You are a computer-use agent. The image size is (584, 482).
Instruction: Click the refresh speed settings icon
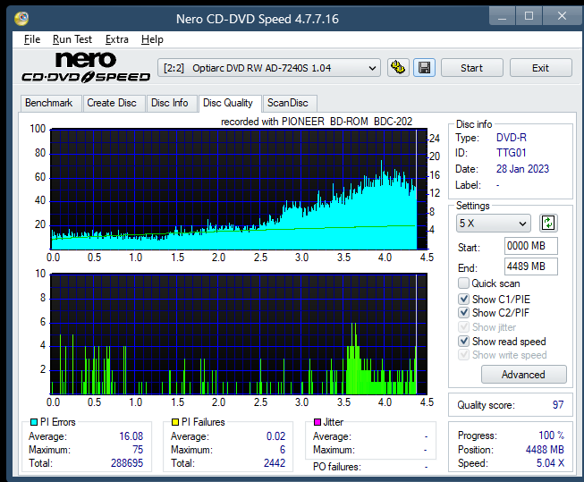point(548,224)
